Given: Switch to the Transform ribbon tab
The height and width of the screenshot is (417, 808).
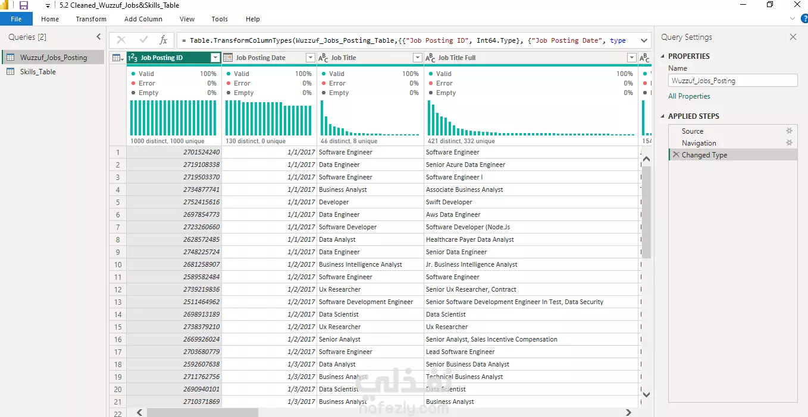Looking at the screenshot, I should point(91,19).
